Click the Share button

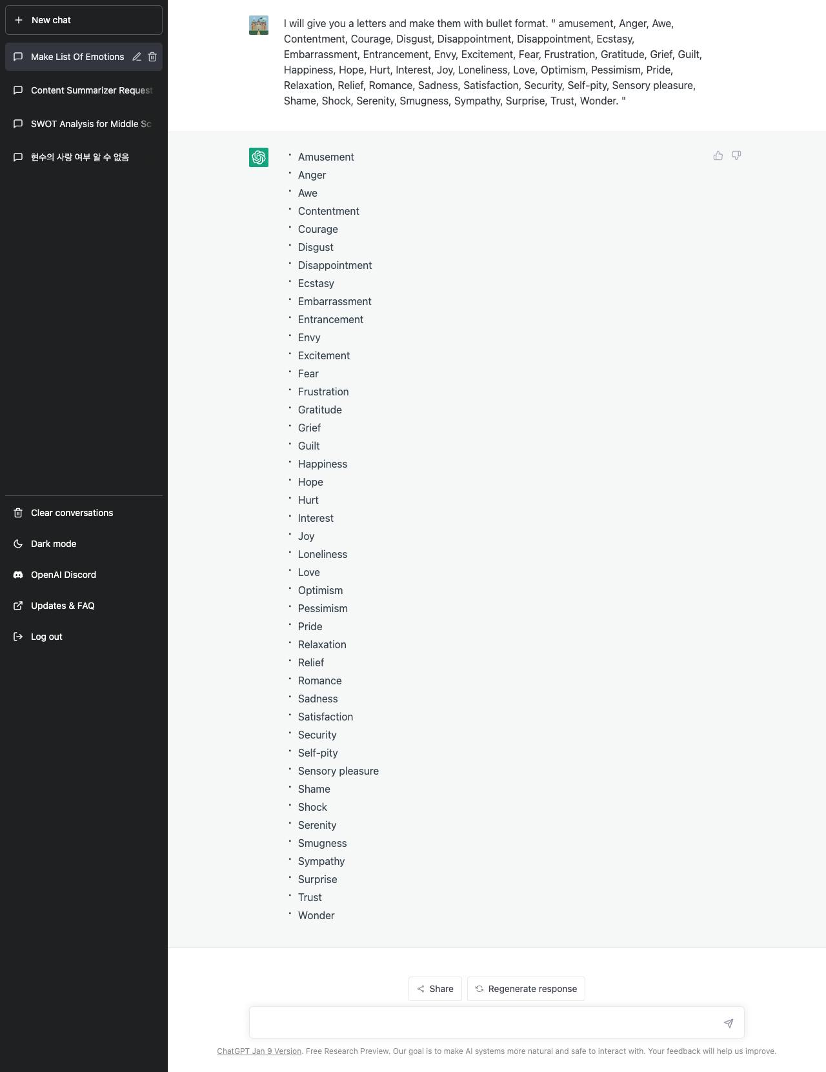tap(435, 989)
